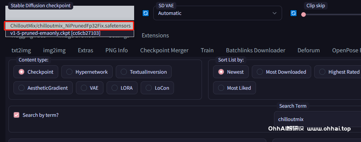Expand the SD VAE dropdown arrow
Viewport: 361px width, 142px height.
(x=274, y=13)
